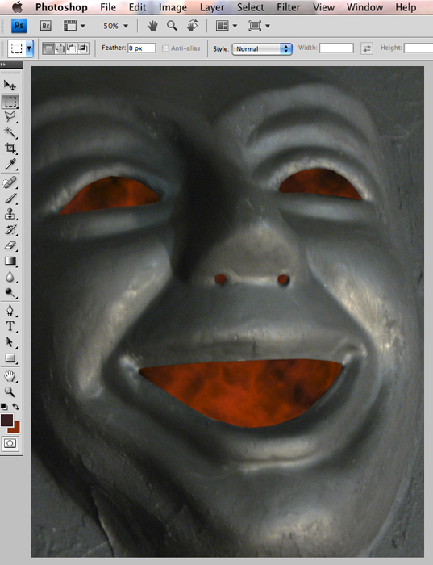Open the 50% zoom level dropdown
This screenshot has height=565, width=433.
pos(116,26)
